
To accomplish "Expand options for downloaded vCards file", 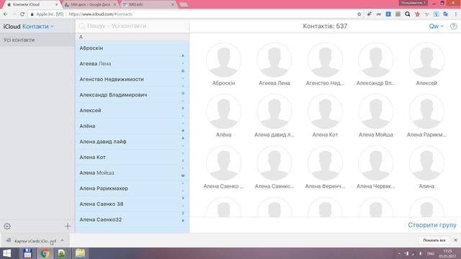I will tap(62, 240).
